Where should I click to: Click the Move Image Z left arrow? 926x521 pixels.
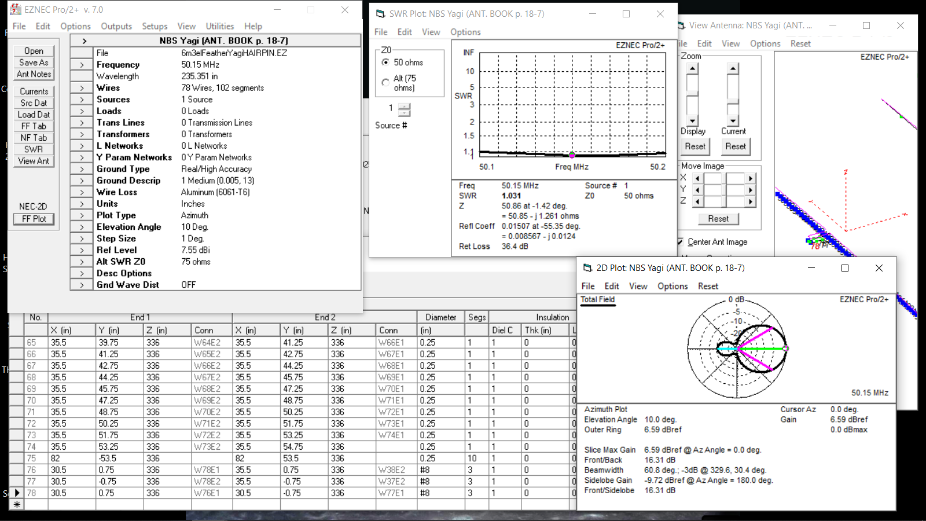pos(697,201)
